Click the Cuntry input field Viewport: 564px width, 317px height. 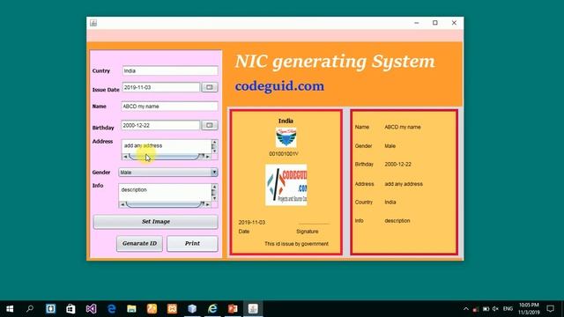pos(170,70)
